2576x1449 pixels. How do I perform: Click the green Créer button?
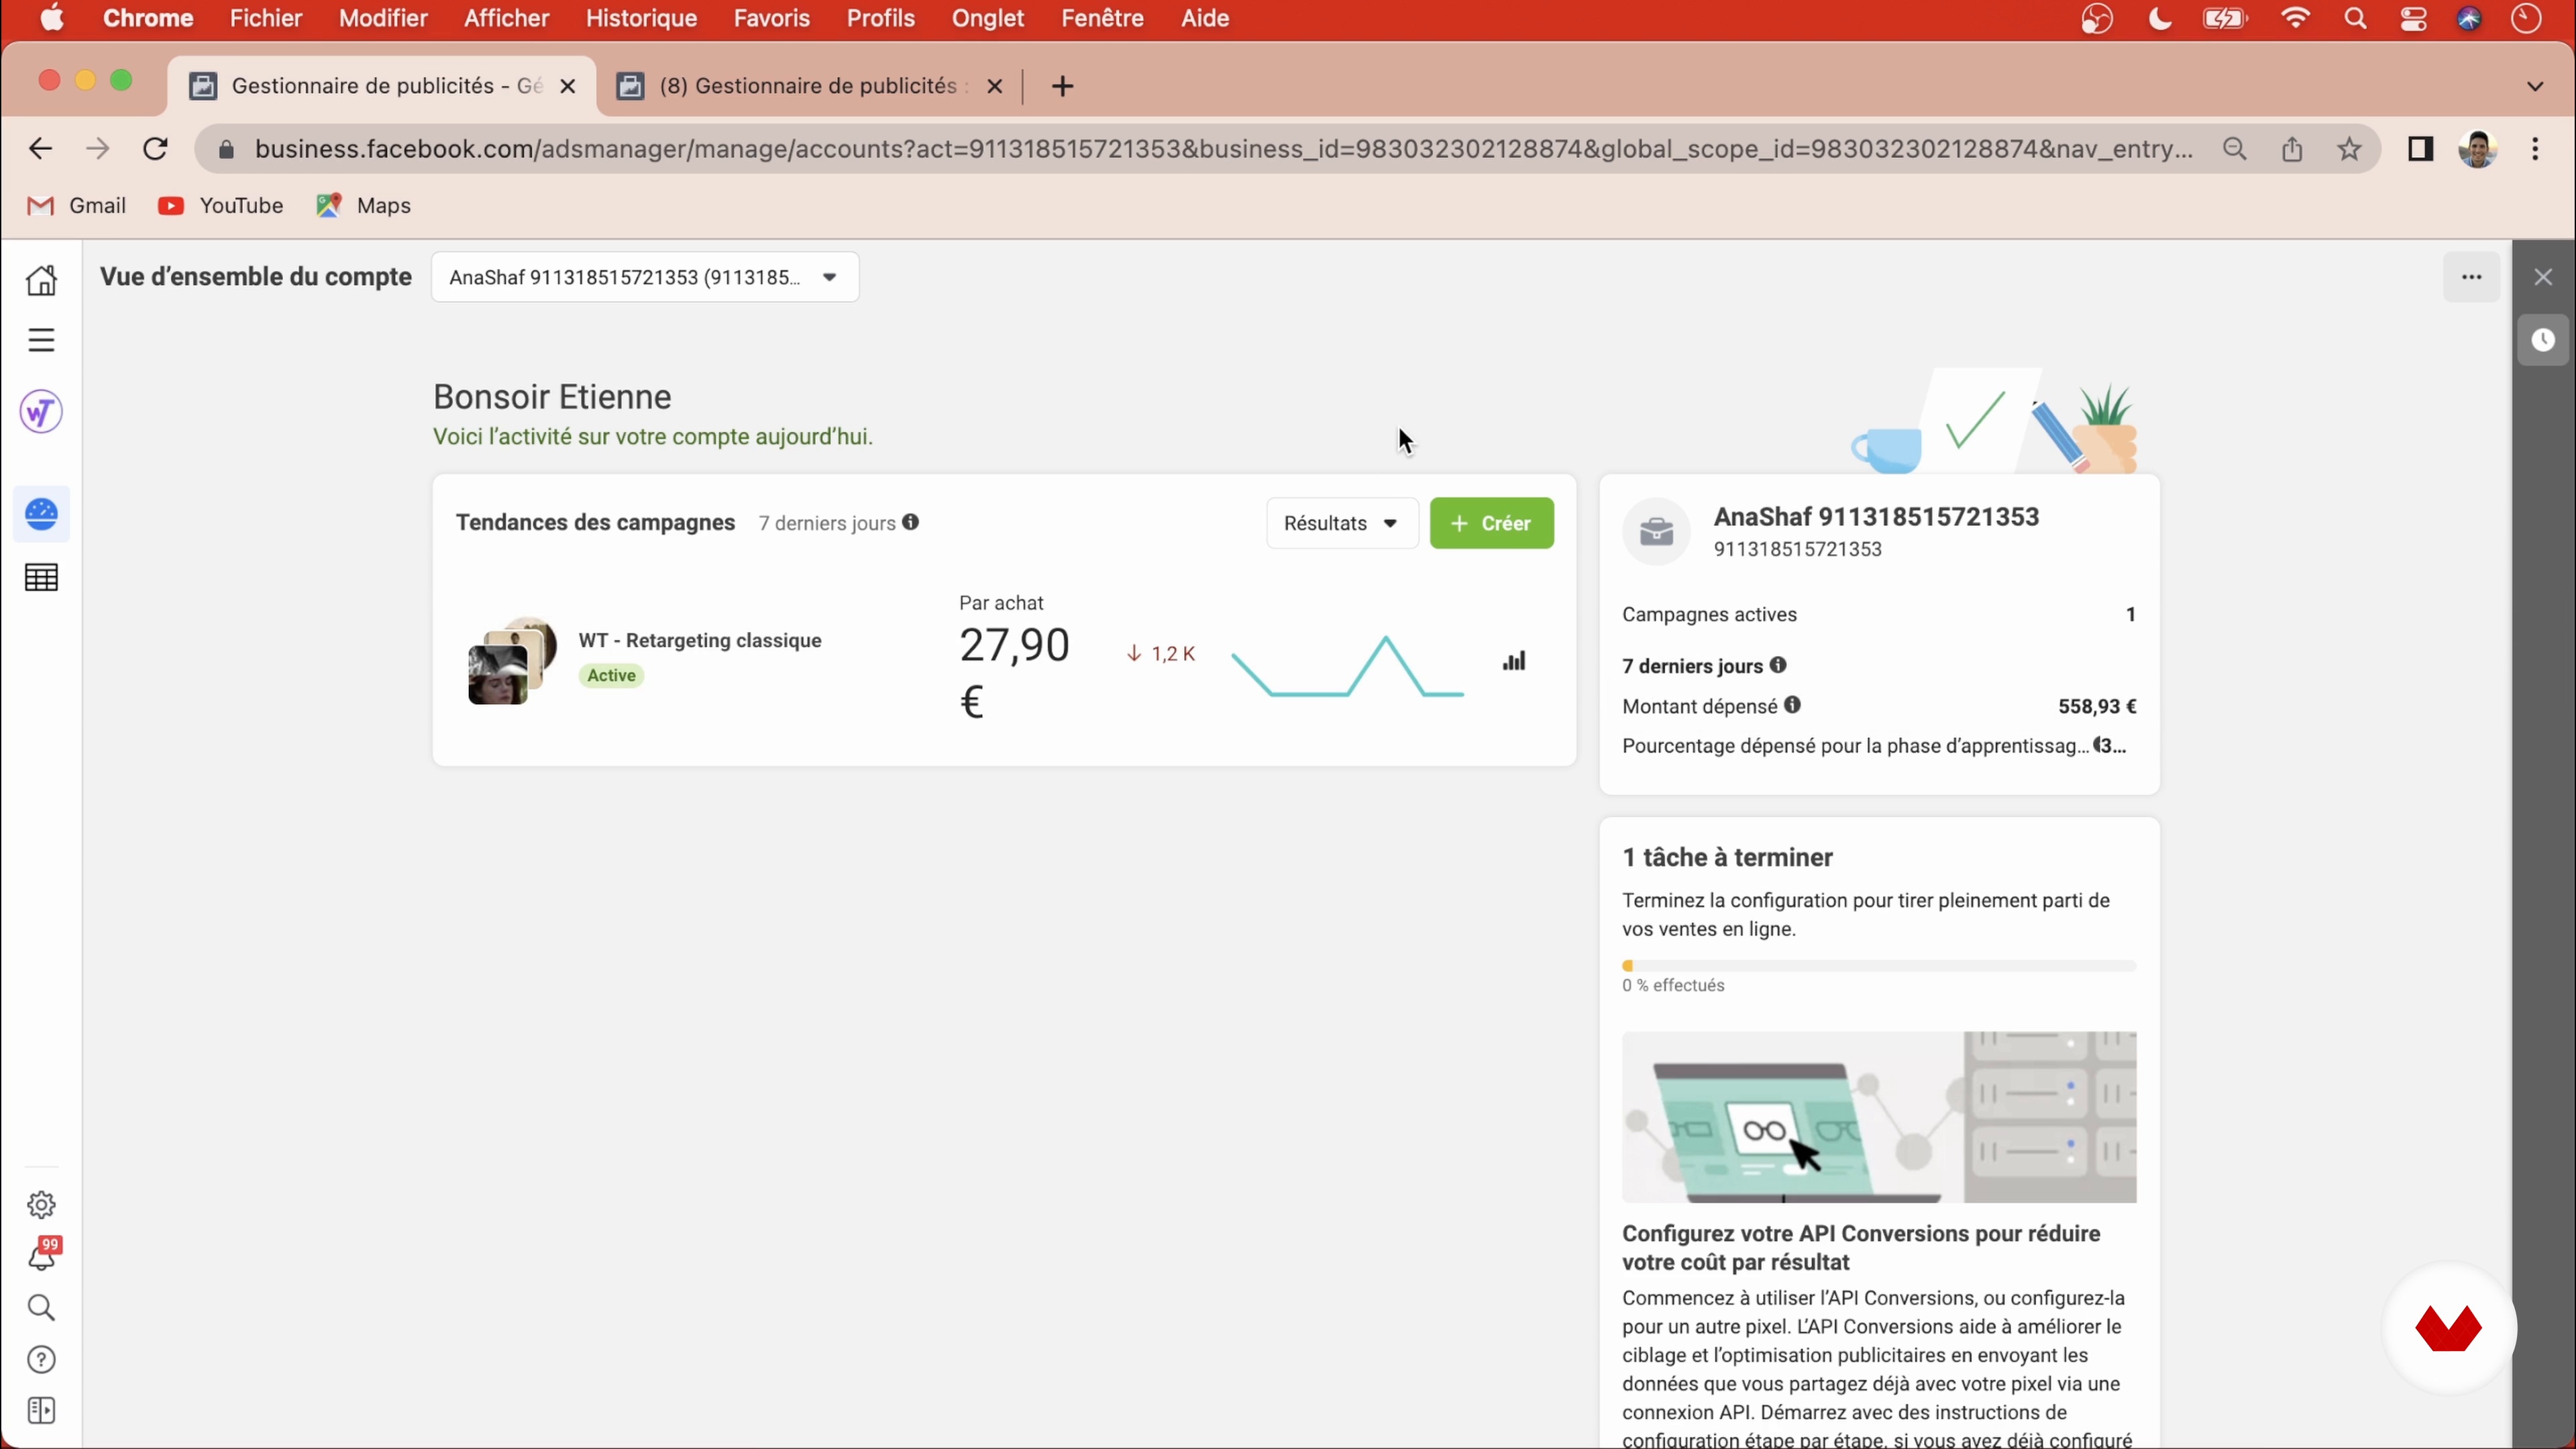point(1492,523)
